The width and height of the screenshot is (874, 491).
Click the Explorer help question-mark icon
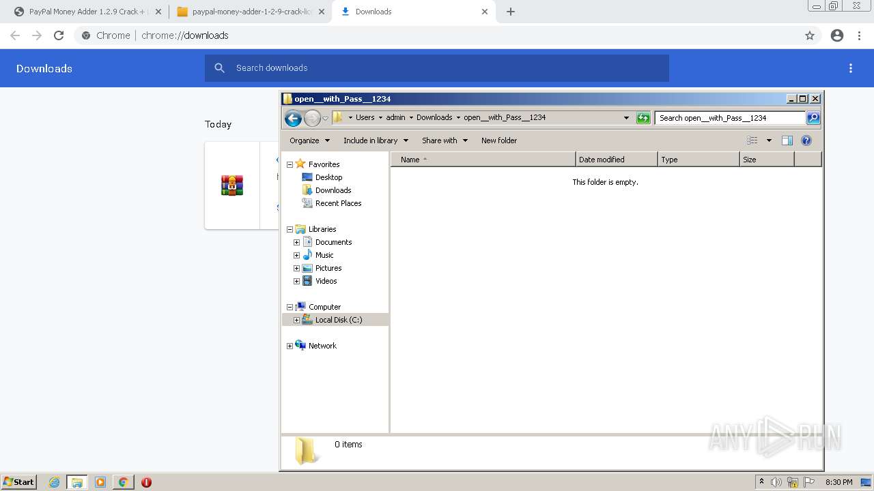pos(806,140)
